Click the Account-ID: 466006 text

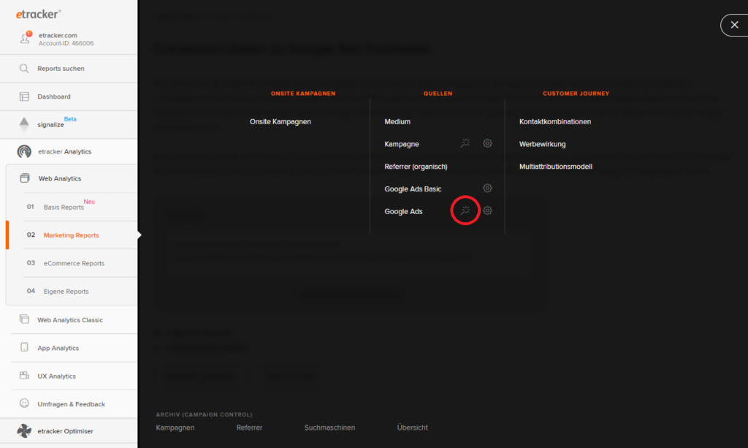(x=66, y=43)
